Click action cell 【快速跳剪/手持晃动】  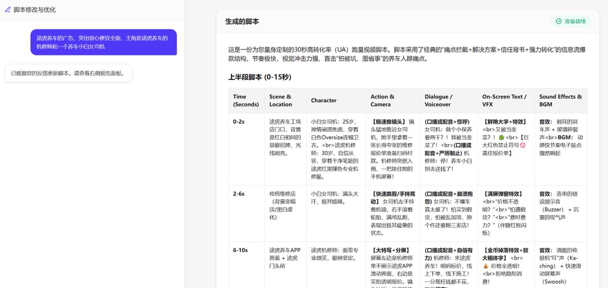point(393,213)
